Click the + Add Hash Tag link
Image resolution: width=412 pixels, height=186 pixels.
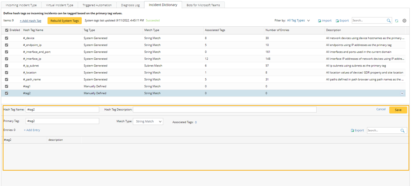pyautogui.click(x=30, y=21)
